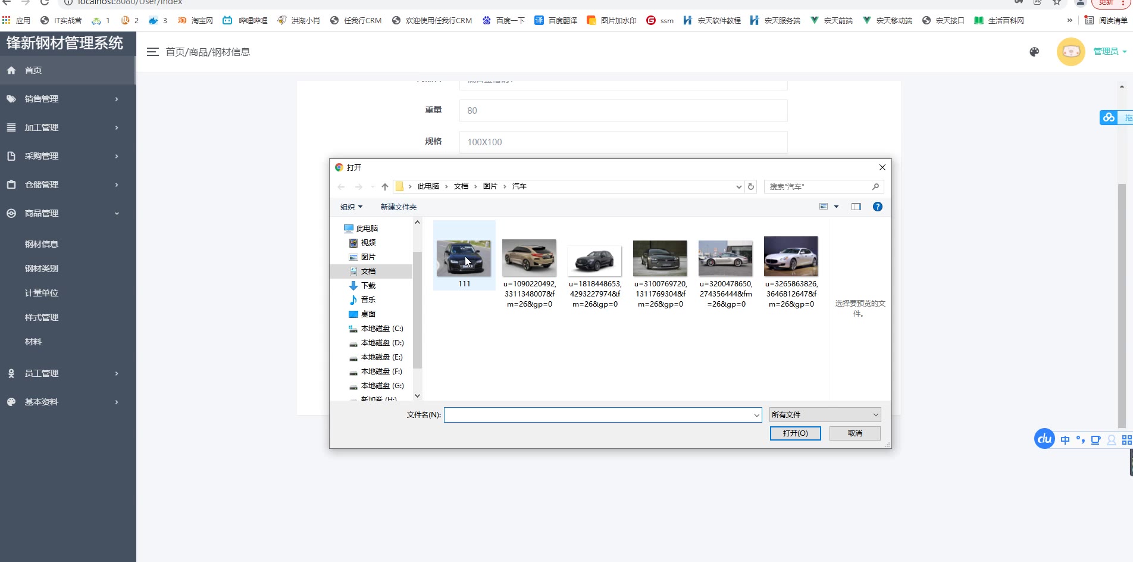Expand the 销售管理 sidebar menu

pyautogui.click(x=68, y=99)
